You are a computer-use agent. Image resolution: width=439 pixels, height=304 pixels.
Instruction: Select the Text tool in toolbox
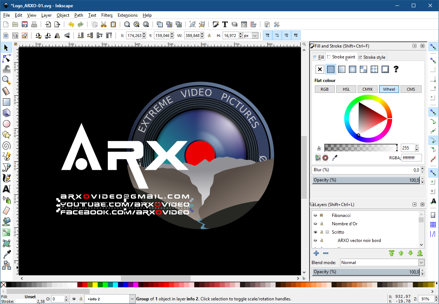6,189
